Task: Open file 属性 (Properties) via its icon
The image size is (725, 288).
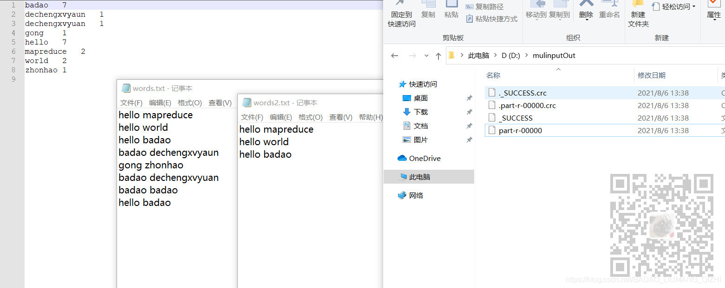Action: tap(714, 10)
